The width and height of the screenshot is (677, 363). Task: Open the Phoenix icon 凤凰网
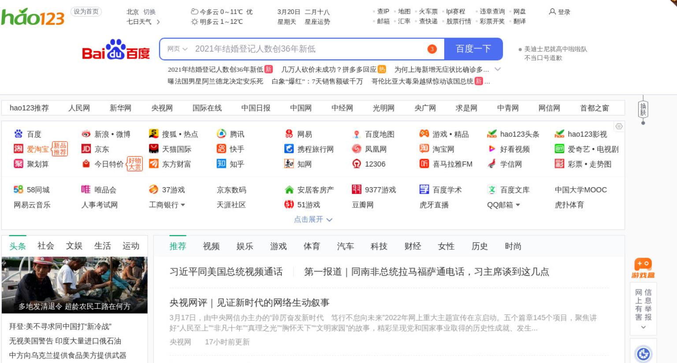click(x=357, y=149)
